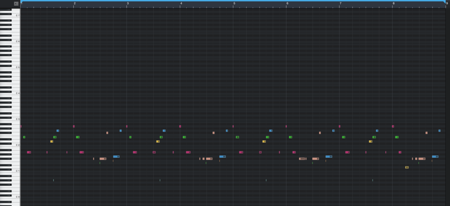Jump to bar 3 on the ruler
The width and height of the screenshot is (450, 206).
[127, 4]
